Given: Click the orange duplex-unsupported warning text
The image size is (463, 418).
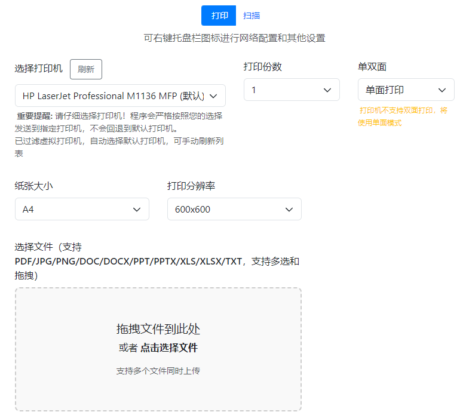Looking at the screenshot, I should point(403,116).
